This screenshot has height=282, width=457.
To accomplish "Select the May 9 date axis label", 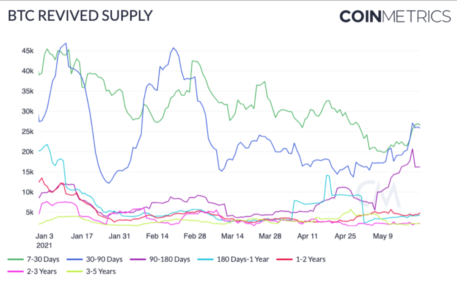I will [383, 236].
